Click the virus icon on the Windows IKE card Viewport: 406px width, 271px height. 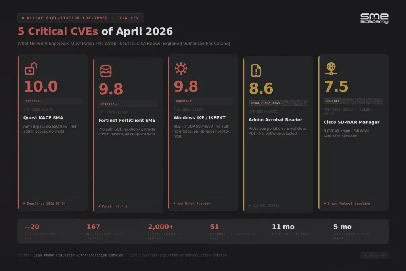point(181,68)
